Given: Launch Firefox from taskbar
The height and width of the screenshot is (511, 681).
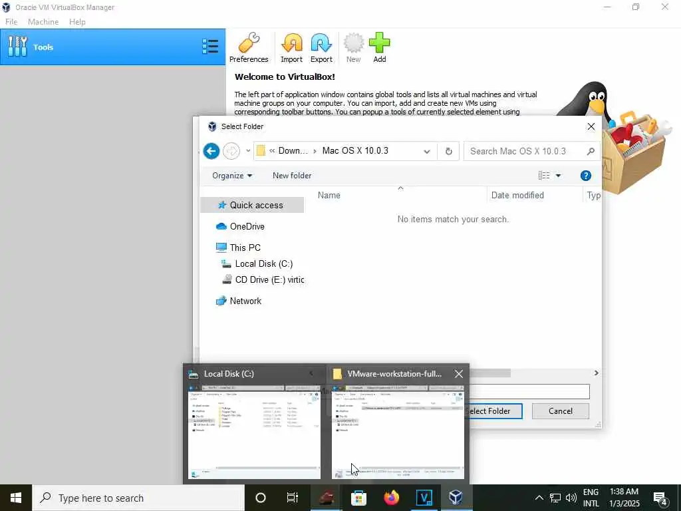Looking at the screenshot, I should click(391, 498).
